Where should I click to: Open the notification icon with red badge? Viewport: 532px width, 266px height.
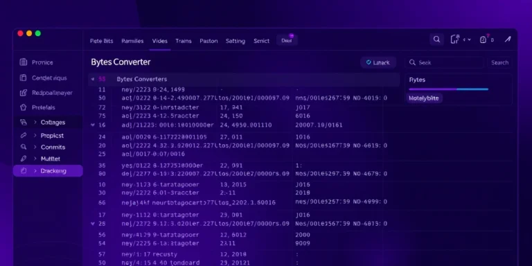(x=483, y=39)
